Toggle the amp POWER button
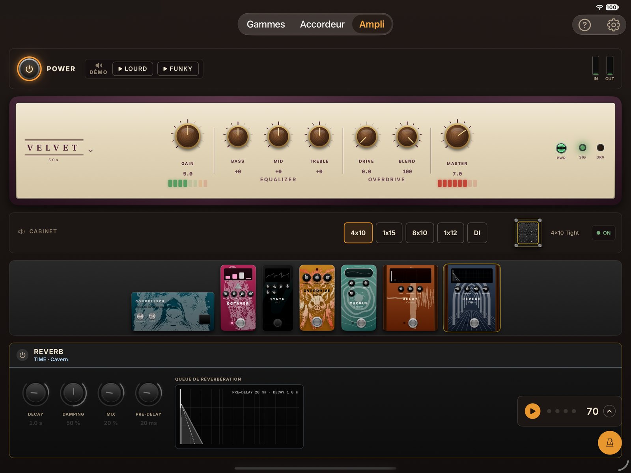This screenshot has height=473, width=631. [29, 69]
